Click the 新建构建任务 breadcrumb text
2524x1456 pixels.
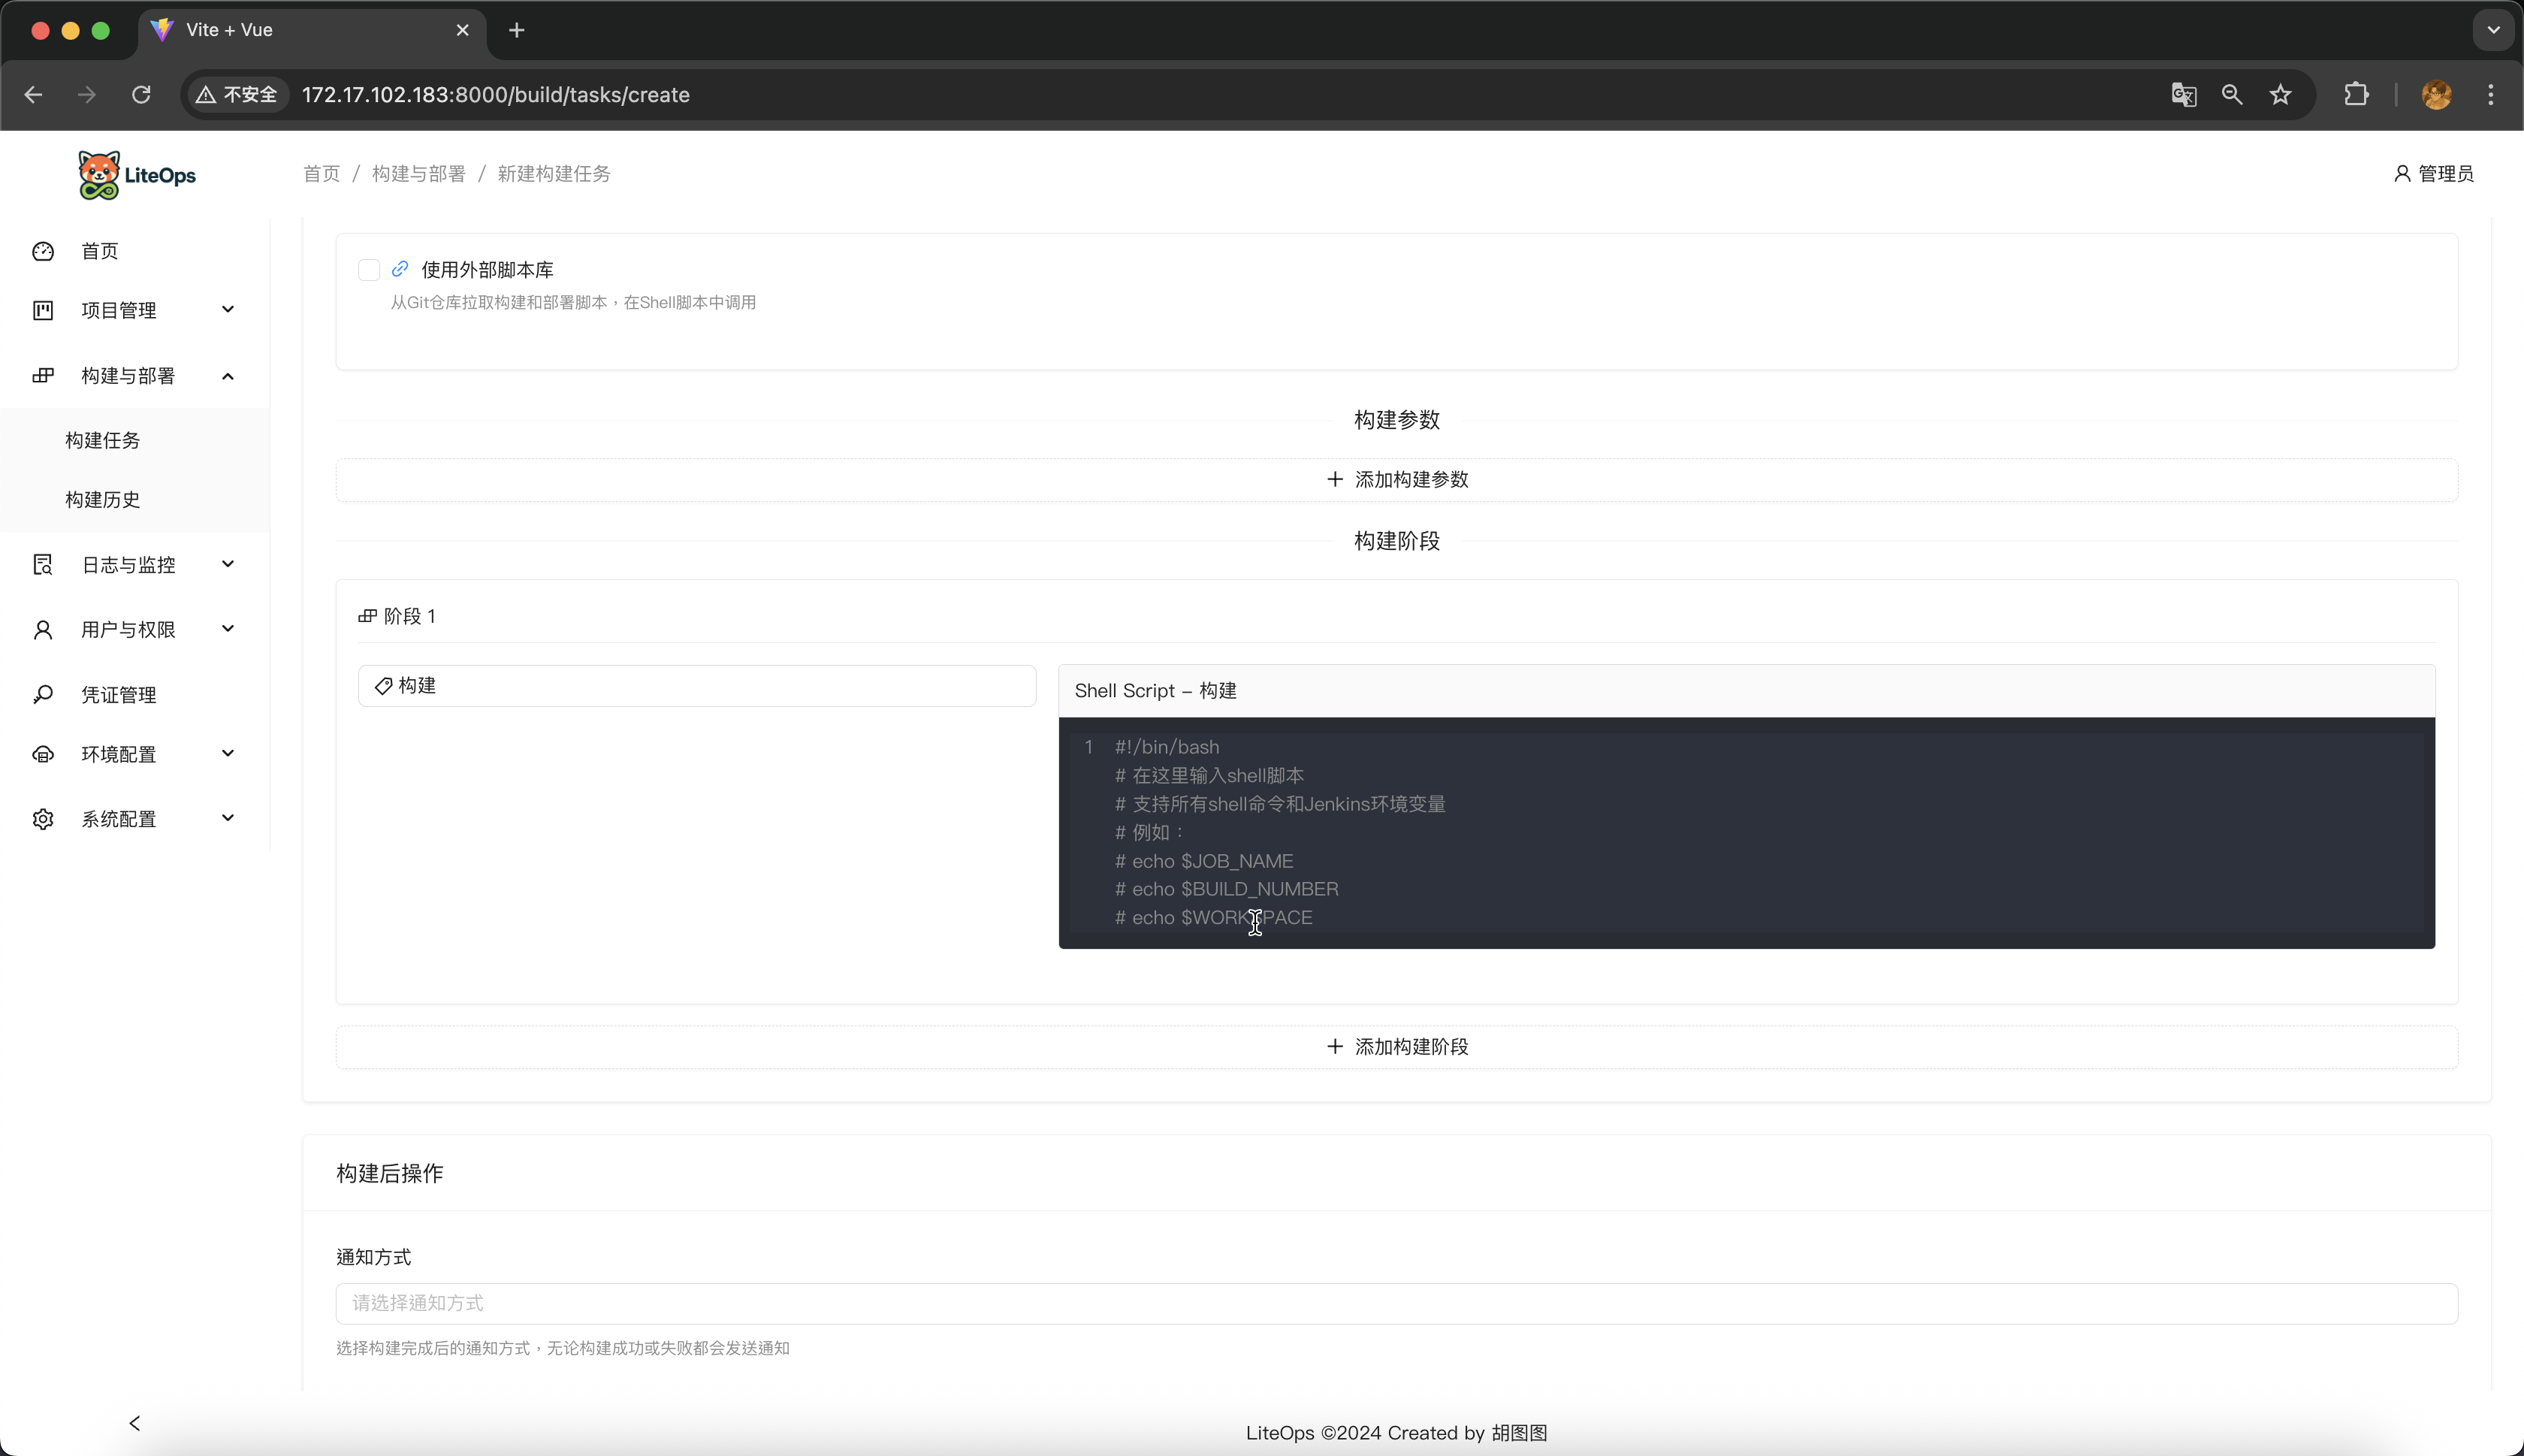(554, 174)
